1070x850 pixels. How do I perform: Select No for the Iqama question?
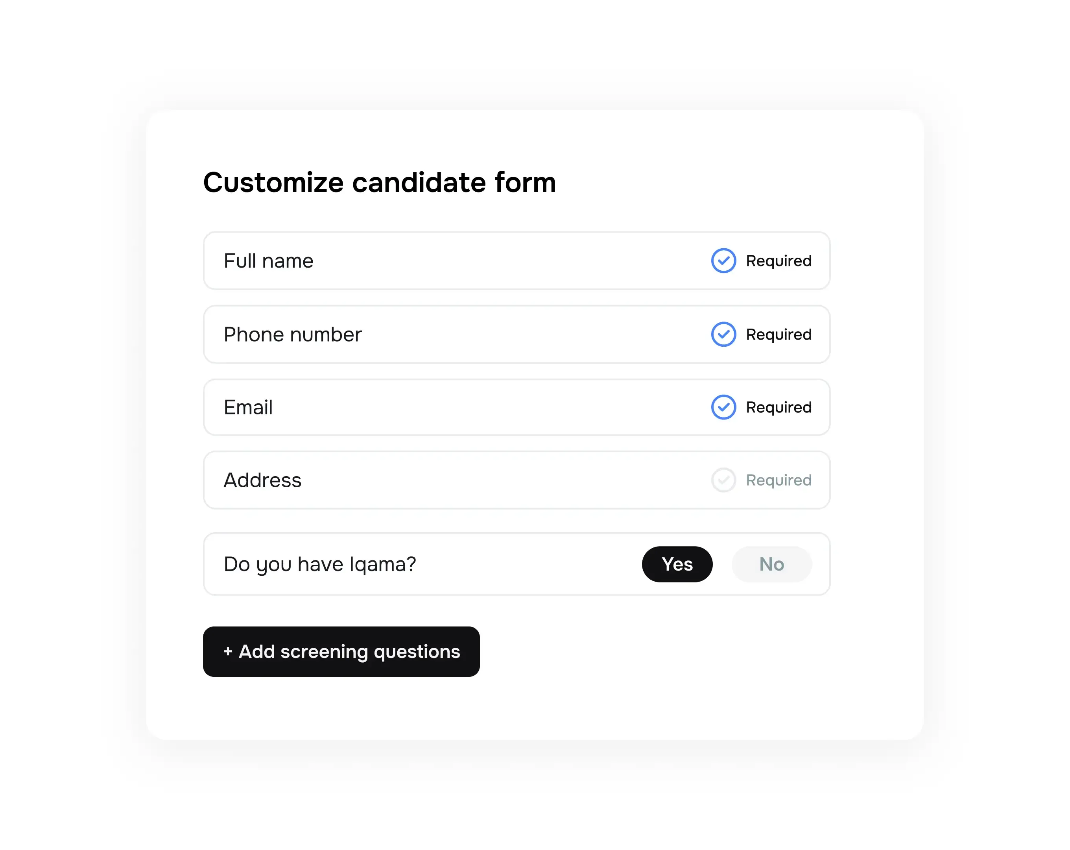click(771, 564)
